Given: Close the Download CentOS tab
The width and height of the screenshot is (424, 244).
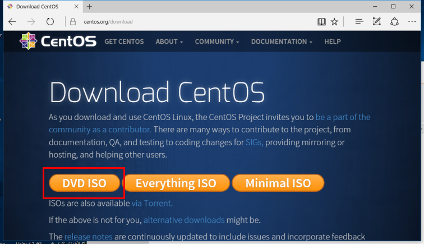Looking at the screenshot, I should pos(76,7).
